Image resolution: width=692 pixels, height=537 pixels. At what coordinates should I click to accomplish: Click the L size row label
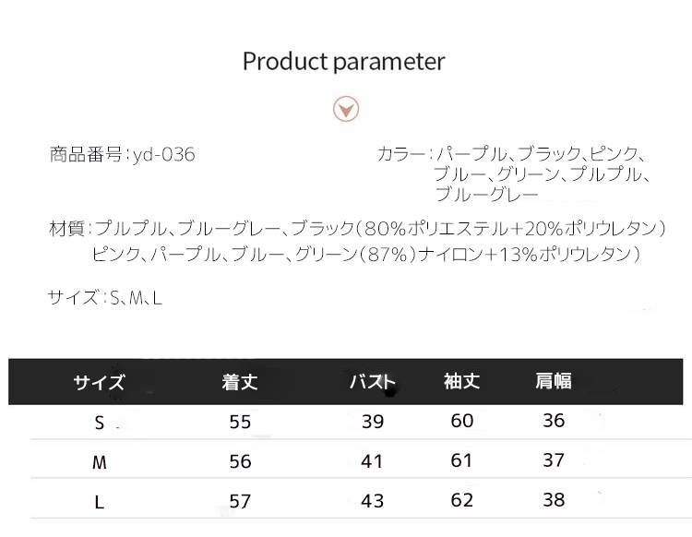(99, 503)
